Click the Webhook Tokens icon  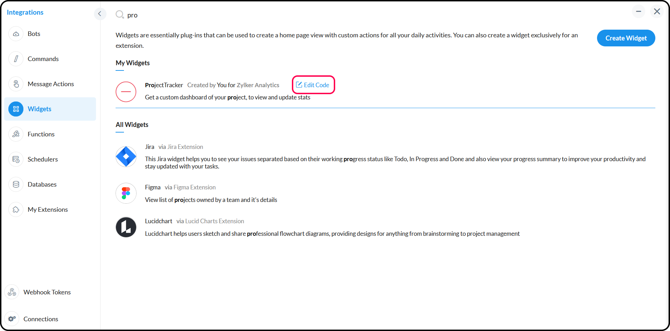(12, 292)
